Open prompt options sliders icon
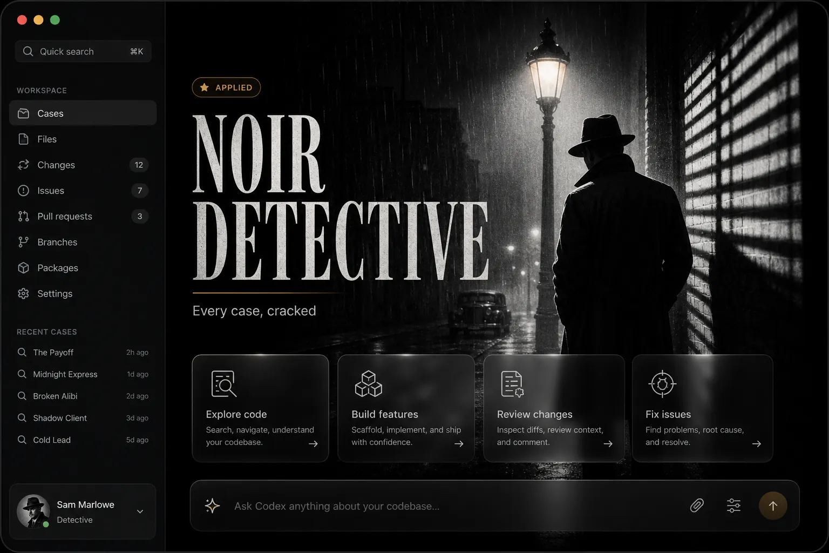The image size is (829, 553). [733, 505]
